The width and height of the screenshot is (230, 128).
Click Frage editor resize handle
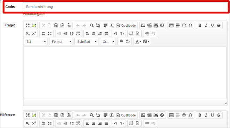pos(225,103)
